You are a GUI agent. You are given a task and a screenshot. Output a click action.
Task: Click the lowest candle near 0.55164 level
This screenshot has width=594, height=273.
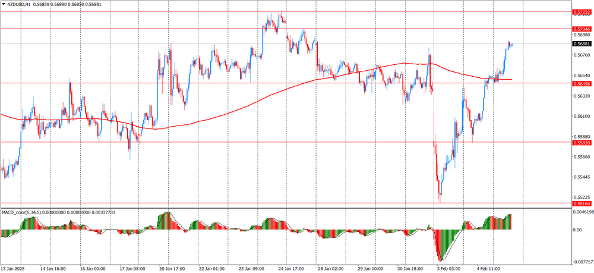click(440, 200)
